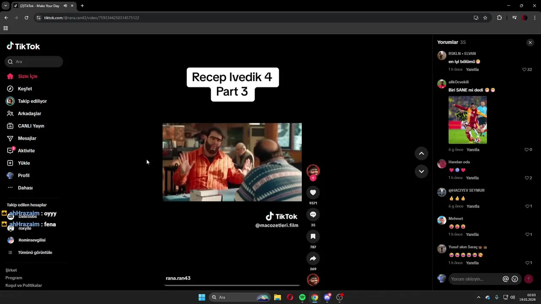Open rana.ran43 profile from video caption
The width and height of the screenshot is (541, 304).
[178, 278]
